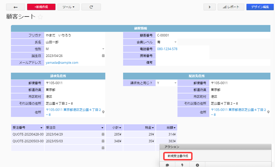Go to next record with chevron button

(209, 7)
